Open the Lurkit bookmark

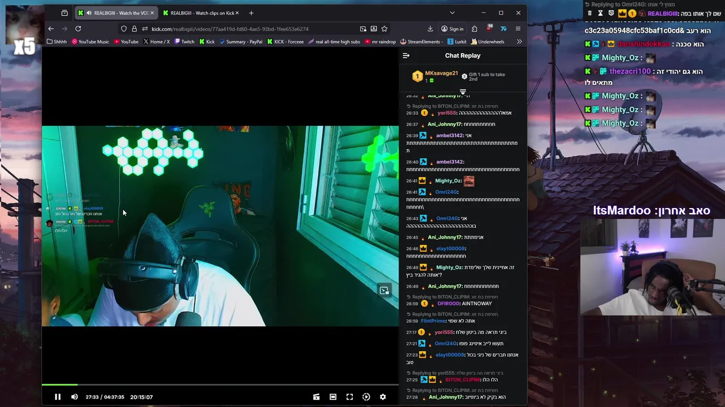457,41
